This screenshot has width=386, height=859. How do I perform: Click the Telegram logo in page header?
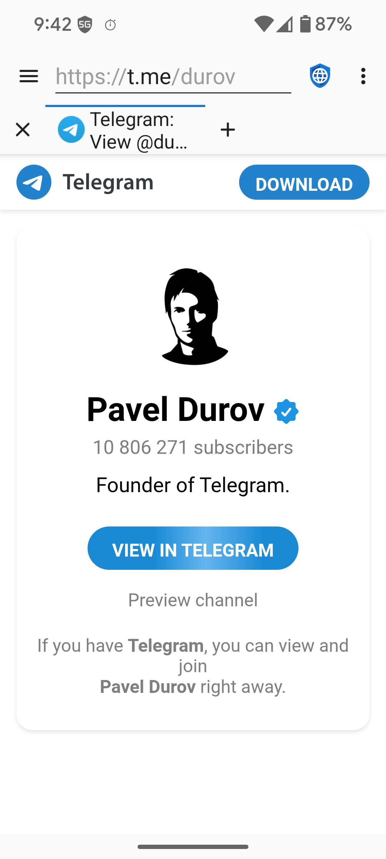pyautogui.click(x=34, y=182)
